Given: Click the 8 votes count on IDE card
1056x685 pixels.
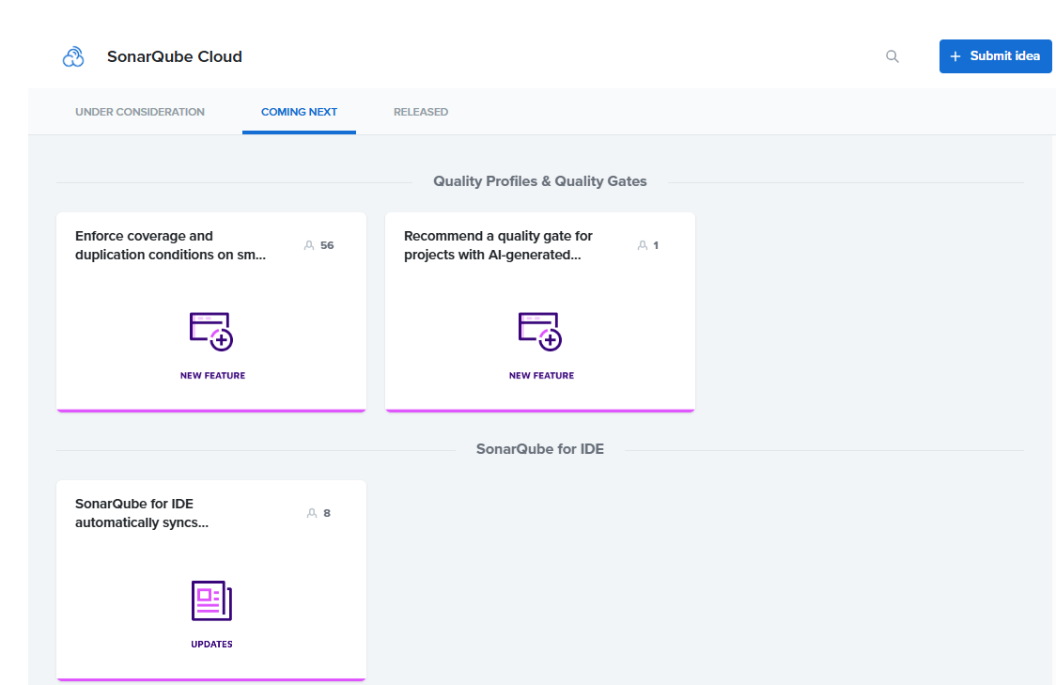Looking at the screenshot, I should coord(327,513).
